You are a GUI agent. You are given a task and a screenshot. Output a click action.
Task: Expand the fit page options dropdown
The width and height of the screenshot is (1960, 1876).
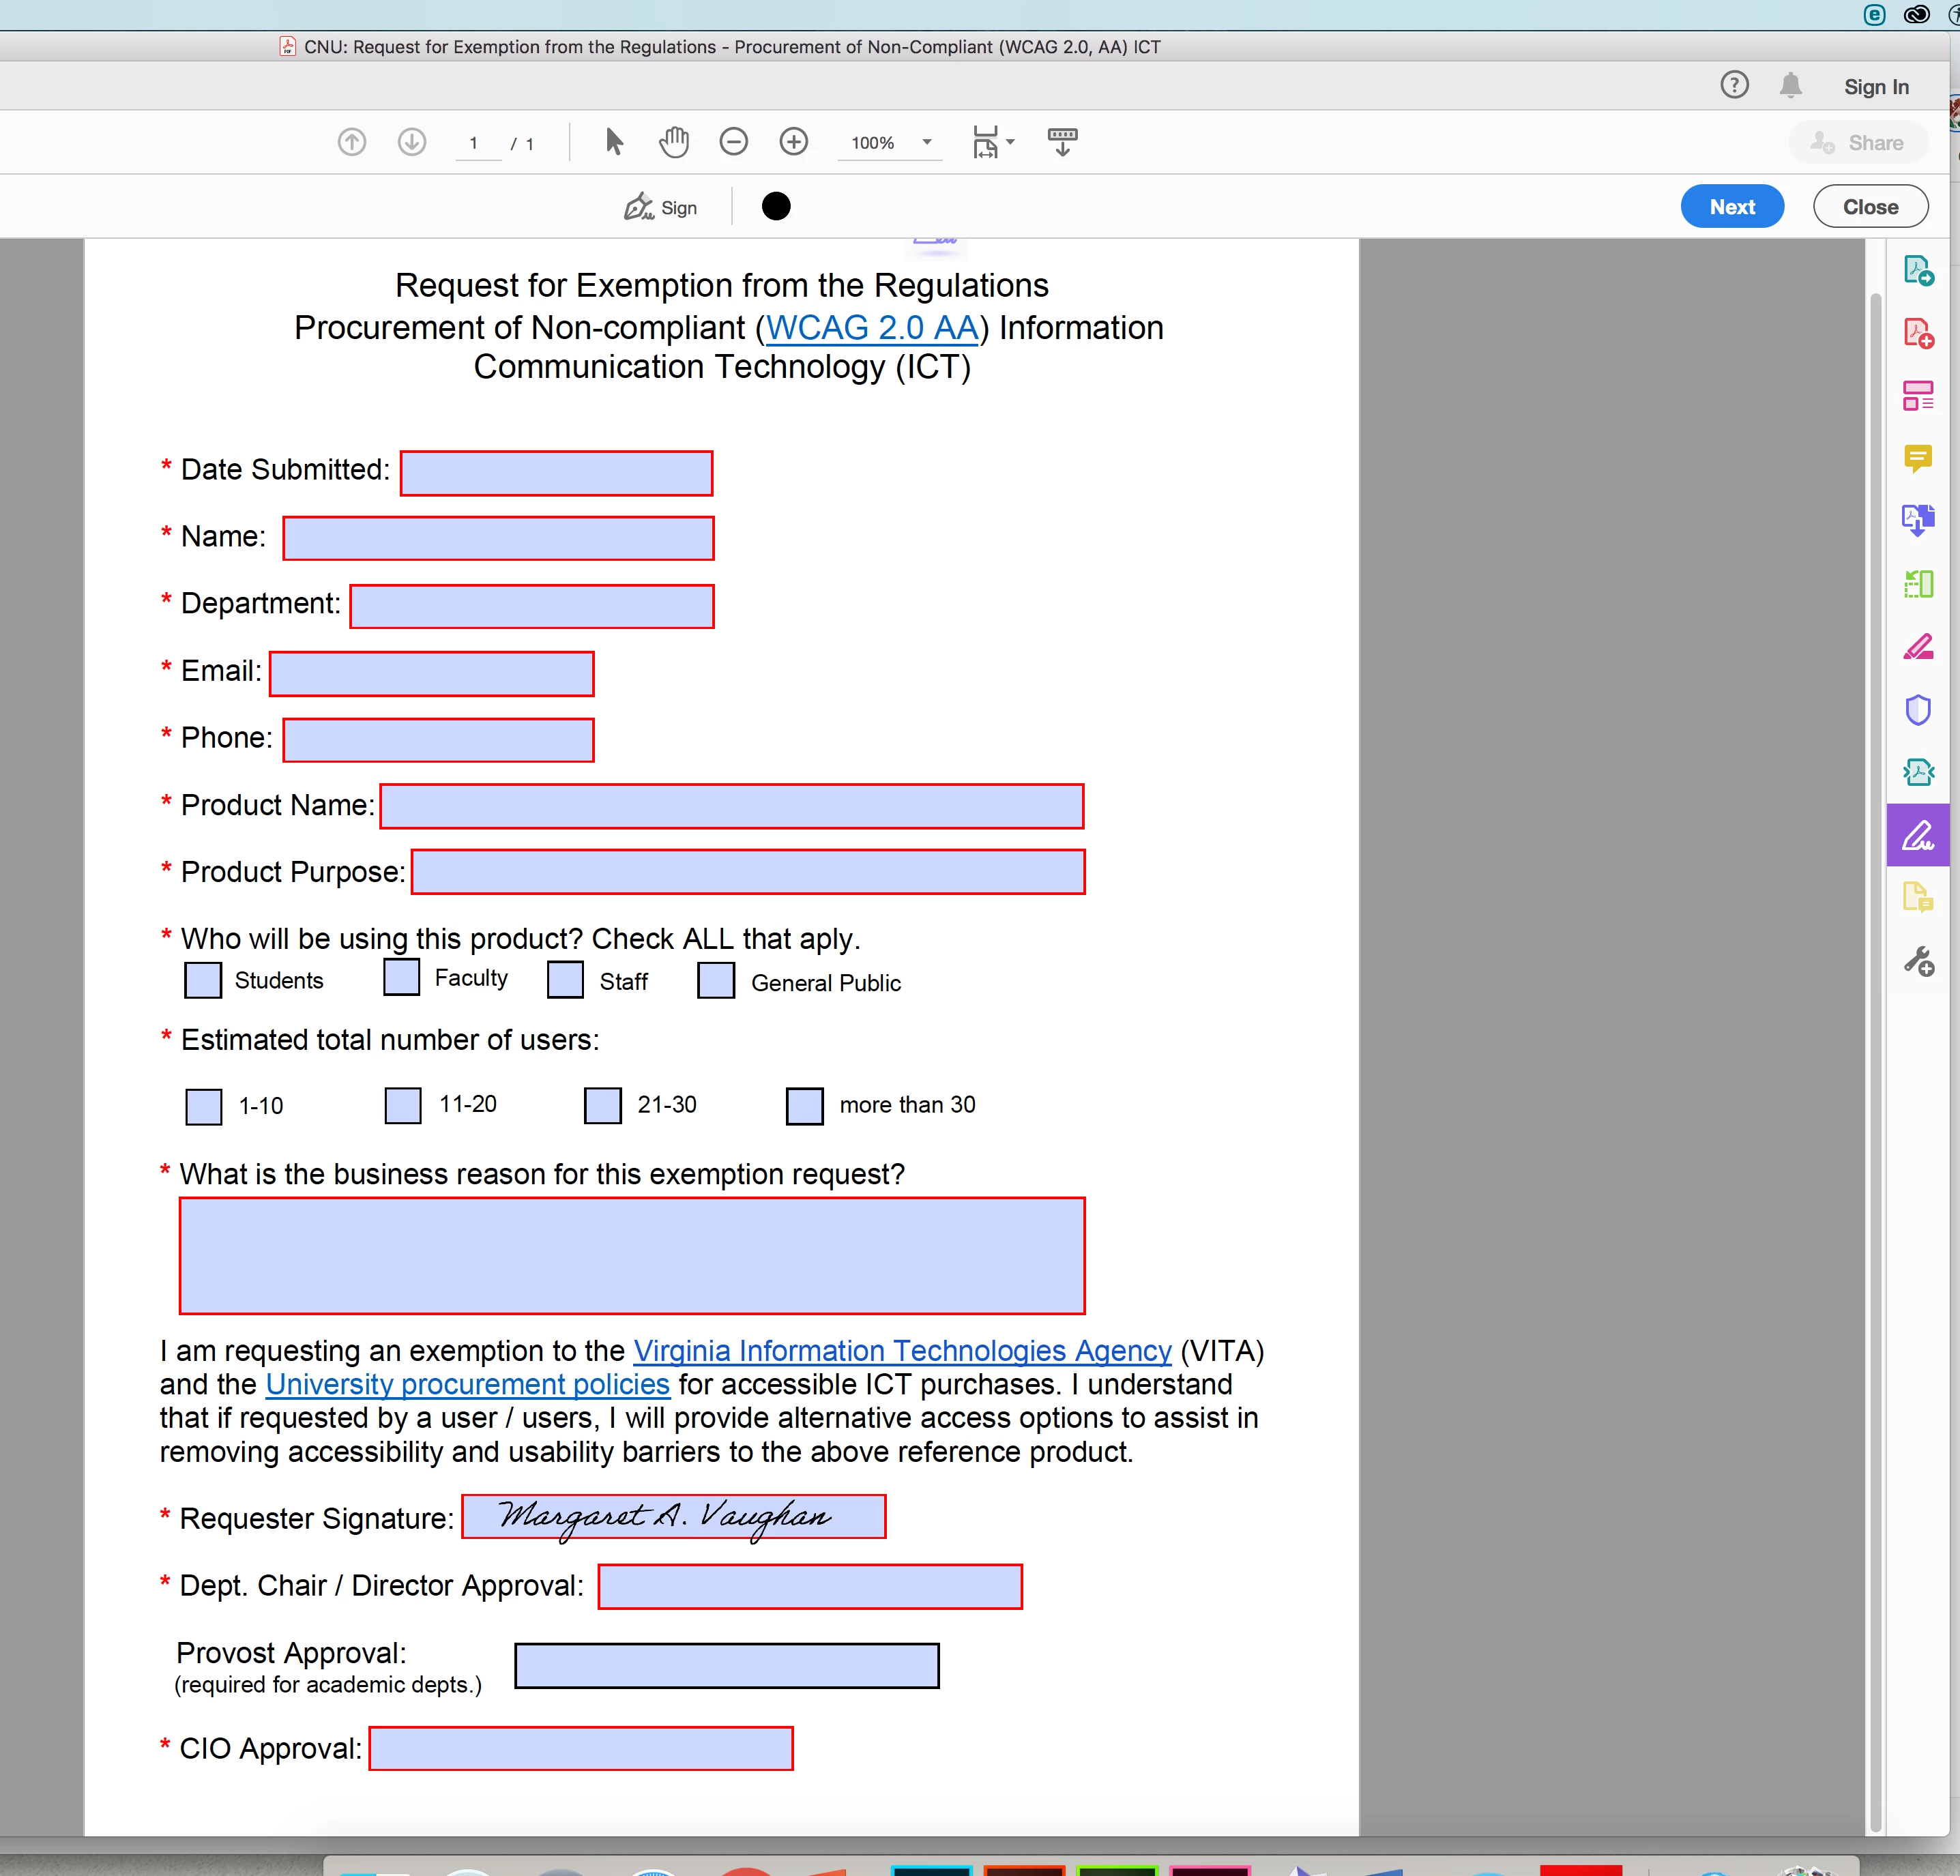1010,142
